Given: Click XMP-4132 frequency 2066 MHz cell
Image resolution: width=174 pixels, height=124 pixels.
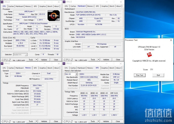Looking at the screenshot, I should click(114, 96).
